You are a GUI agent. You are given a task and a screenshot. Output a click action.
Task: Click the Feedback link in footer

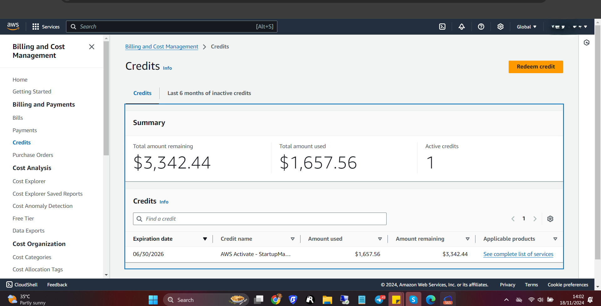pos(57,284)
